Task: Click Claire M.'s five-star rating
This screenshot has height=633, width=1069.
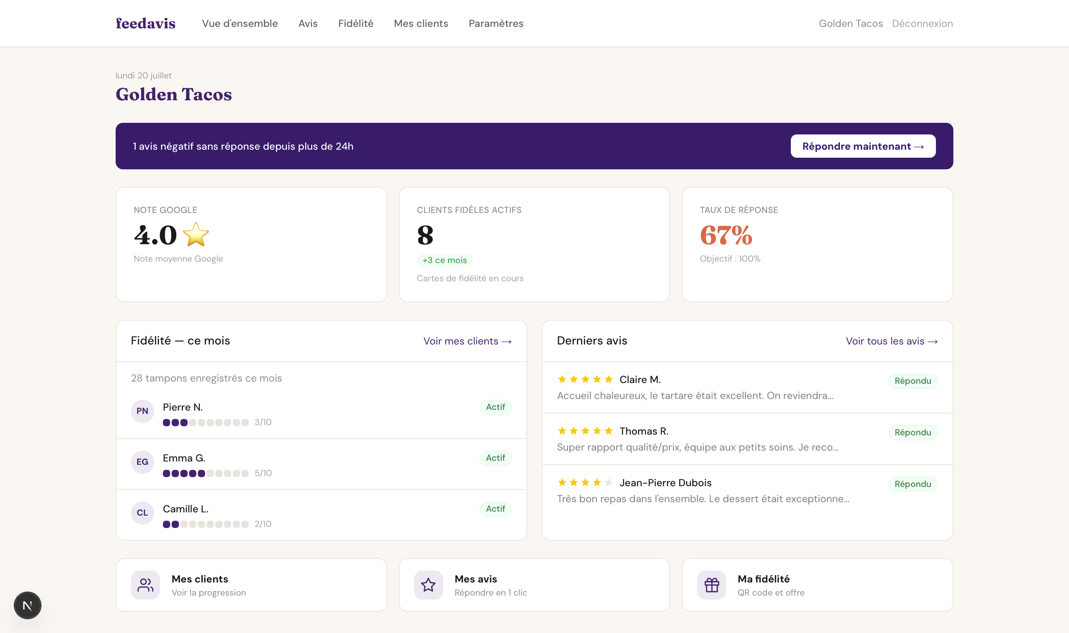Action: pyautogui.click(x=585, y=379)
